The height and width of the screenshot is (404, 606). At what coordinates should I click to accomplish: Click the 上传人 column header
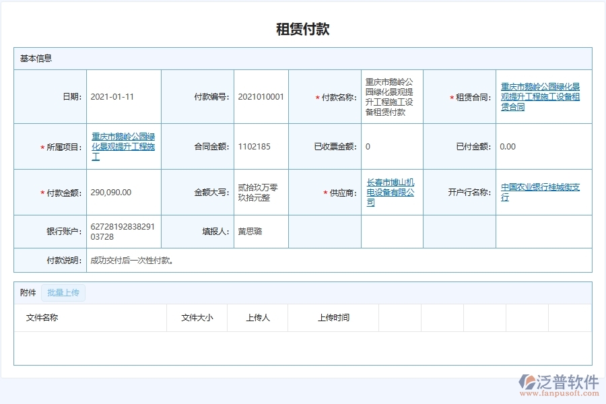pos(259,317)
